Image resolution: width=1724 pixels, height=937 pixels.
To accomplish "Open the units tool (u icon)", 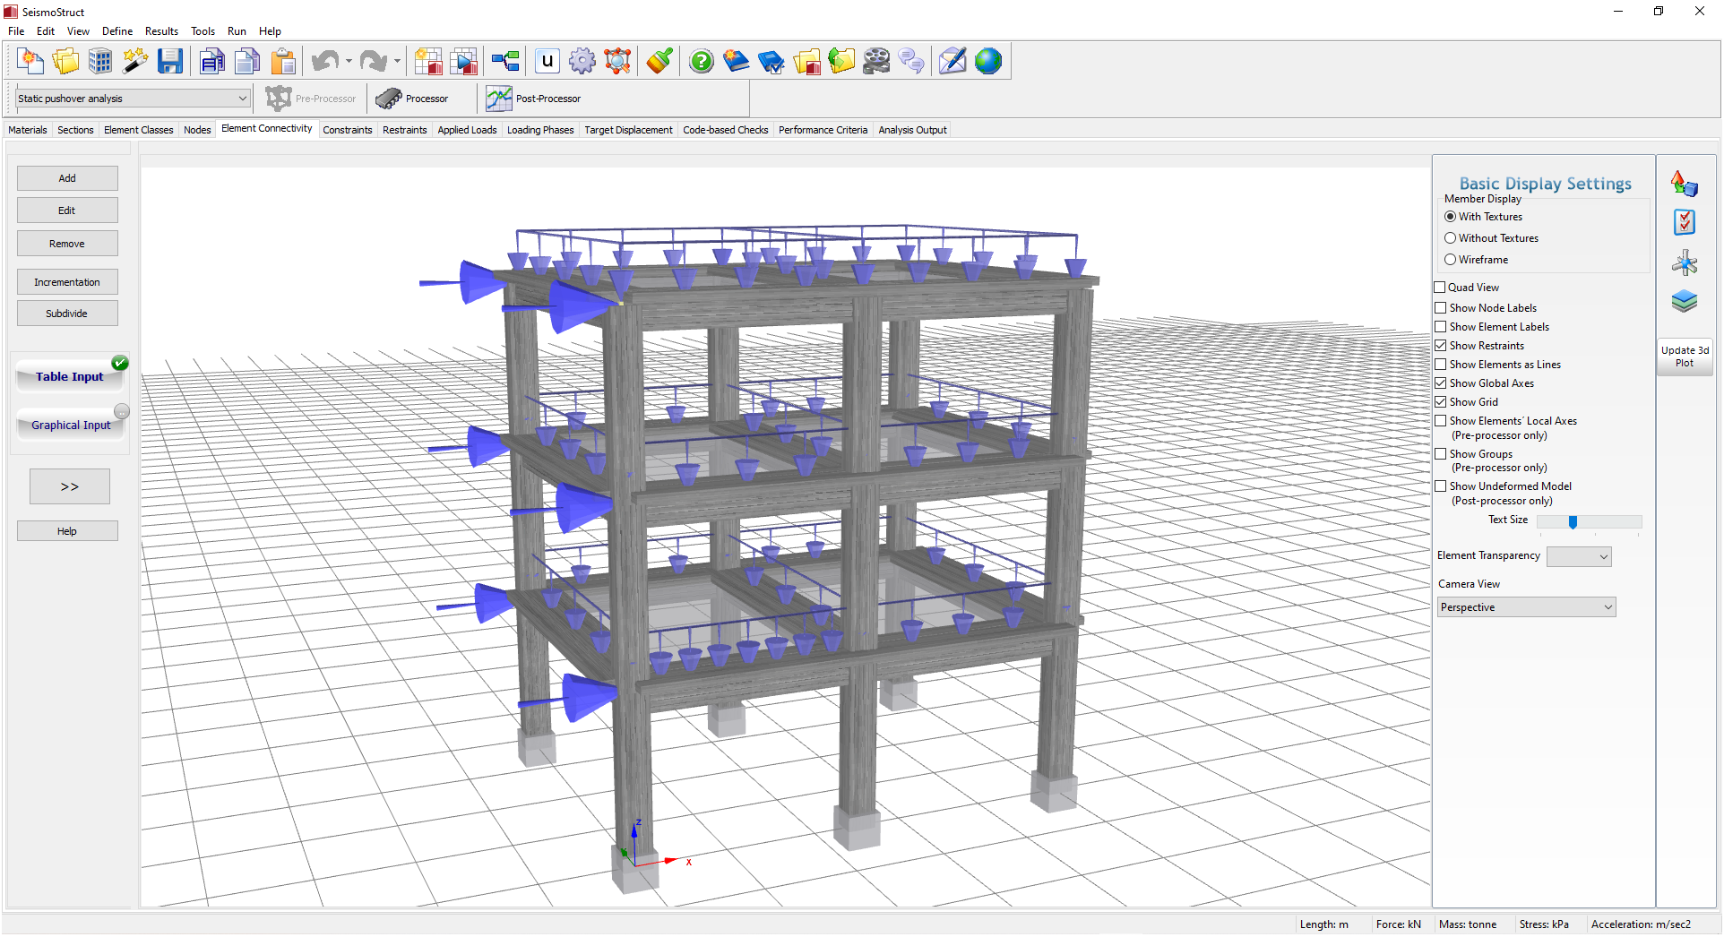I will [x=546, y=61].
